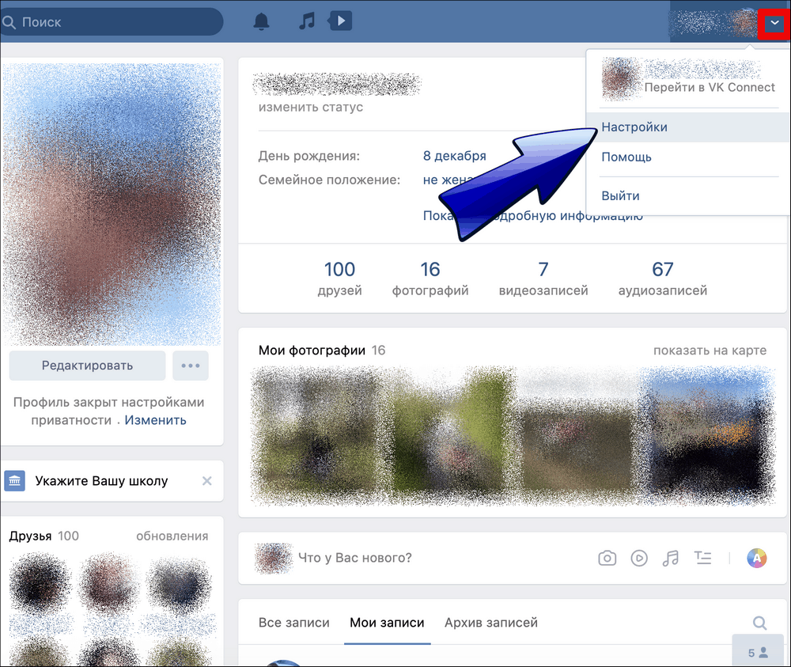Click the Что у Вас нового? post field
Viewport: 791px width, 667px height.
pos(354,558)
